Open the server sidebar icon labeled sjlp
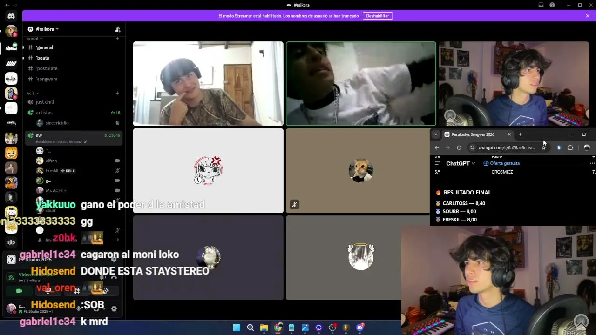Screen dimensions: 596x335 click(11, 242)
